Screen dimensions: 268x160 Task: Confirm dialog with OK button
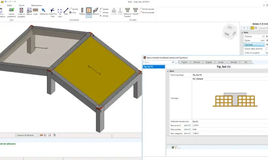pyautogui.click(x=246, y=62)
